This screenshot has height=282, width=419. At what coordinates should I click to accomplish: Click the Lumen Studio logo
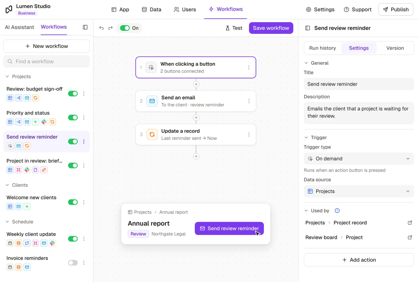click(9, 9)
